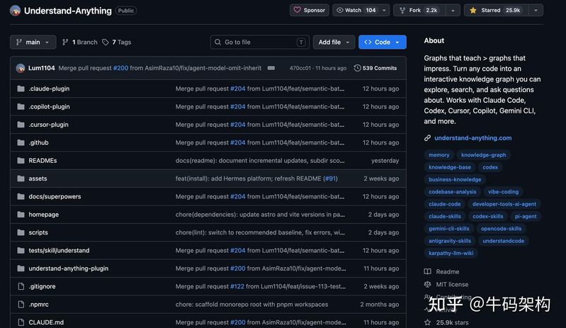Image resolution: width=566 pixels, height=328 pixels.
Task: Click Lum1104 commit author avatar
Action: click(x=21, y=68)
